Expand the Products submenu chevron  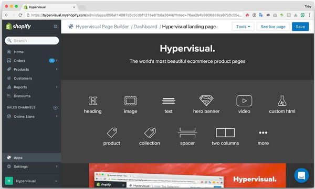coord(57,69)
